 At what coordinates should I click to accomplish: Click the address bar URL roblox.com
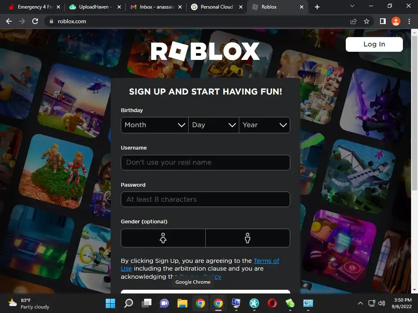click(x=72, y=21)
